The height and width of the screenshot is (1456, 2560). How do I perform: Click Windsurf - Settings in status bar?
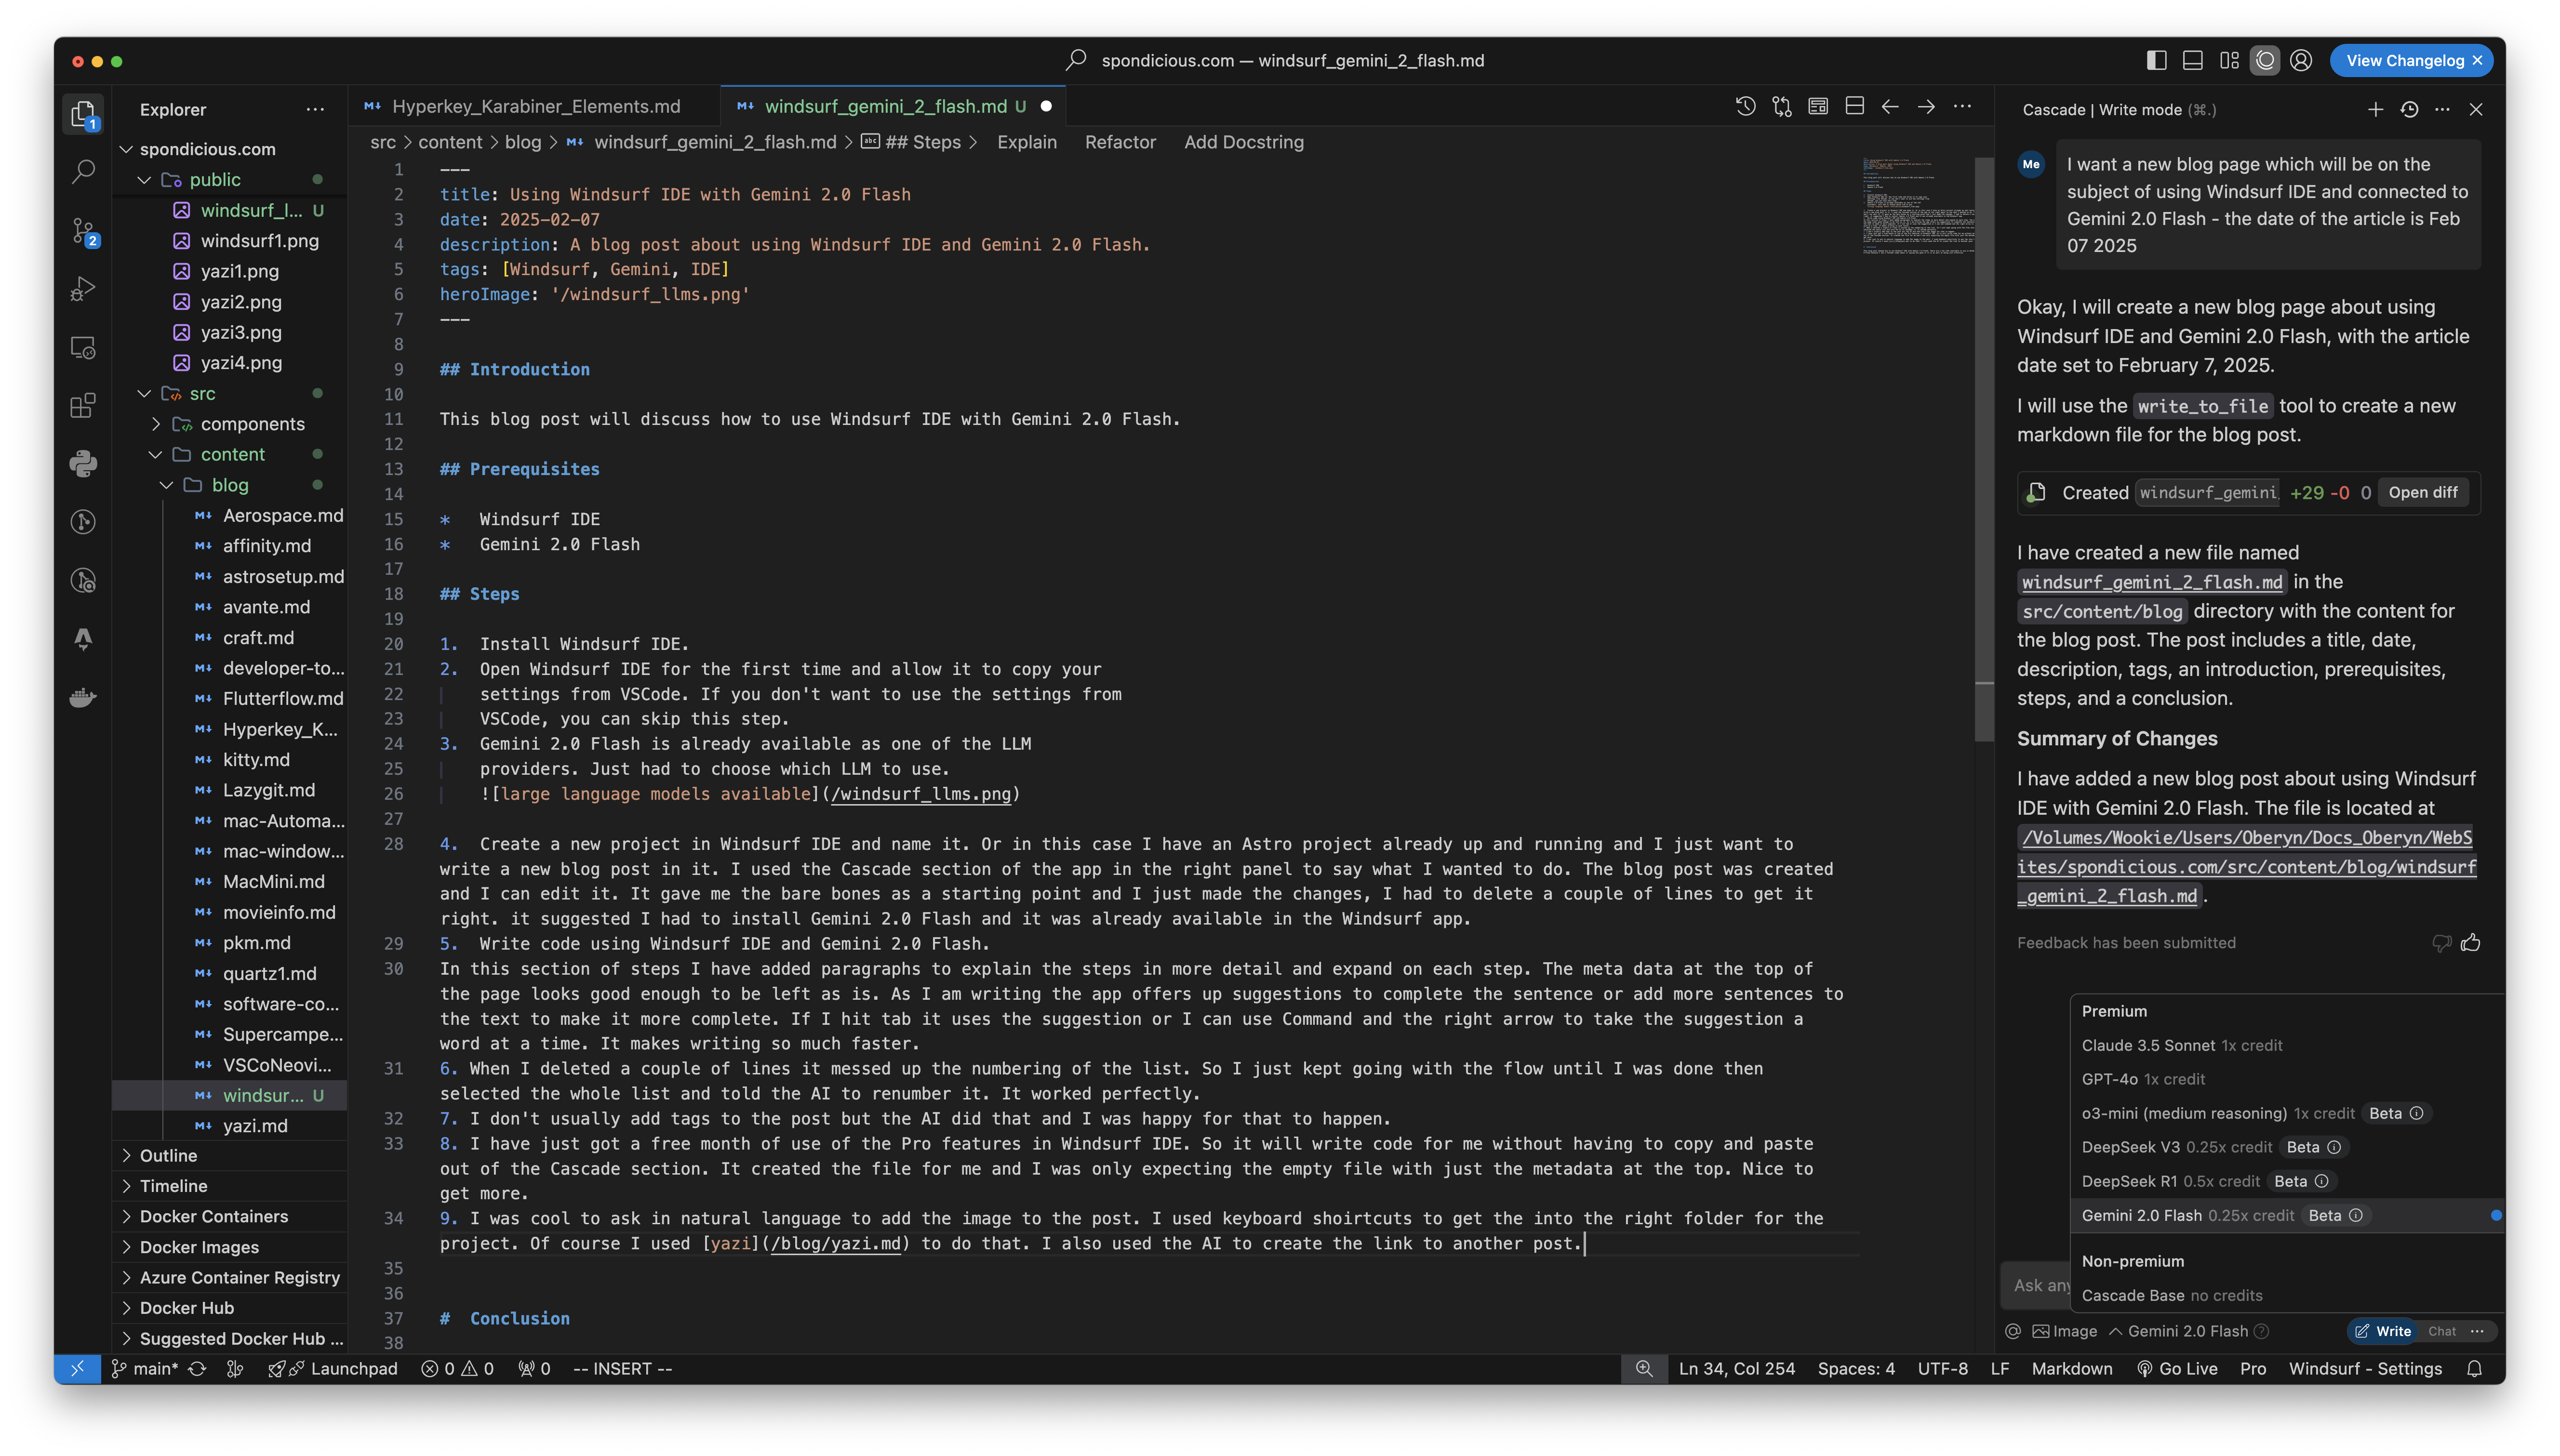[x=2365, y=1369]
